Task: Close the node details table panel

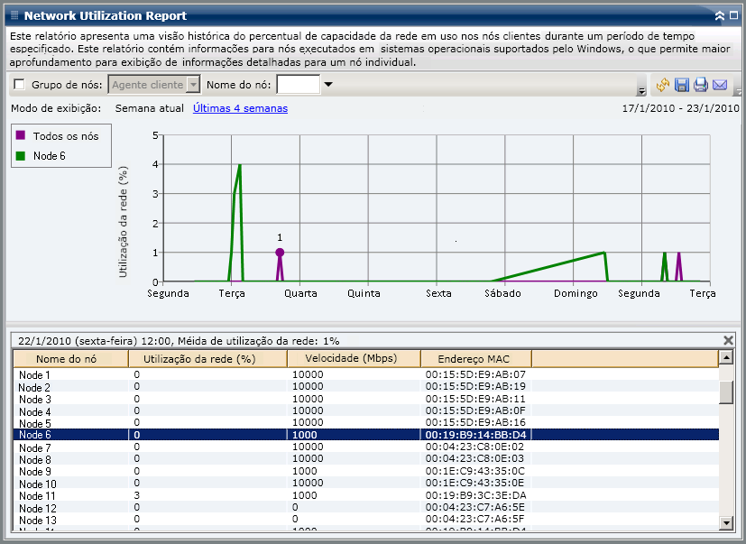Action: [729, 340]
